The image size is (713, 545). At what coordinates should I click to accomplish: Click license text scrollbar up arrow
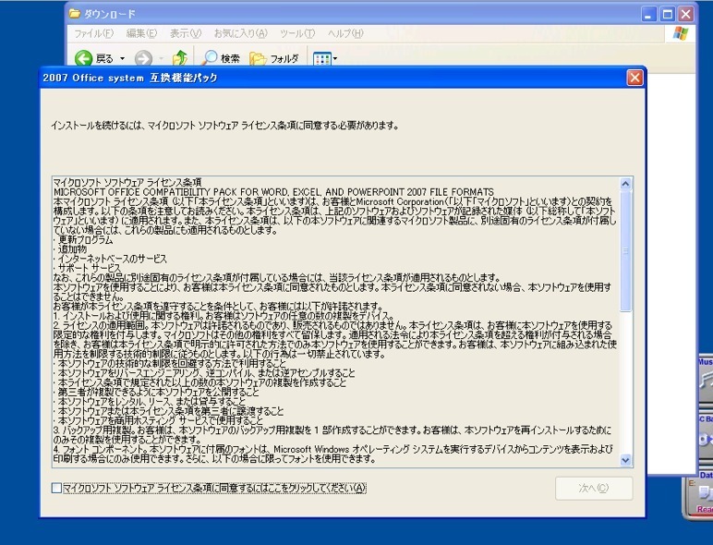[625, 184]
